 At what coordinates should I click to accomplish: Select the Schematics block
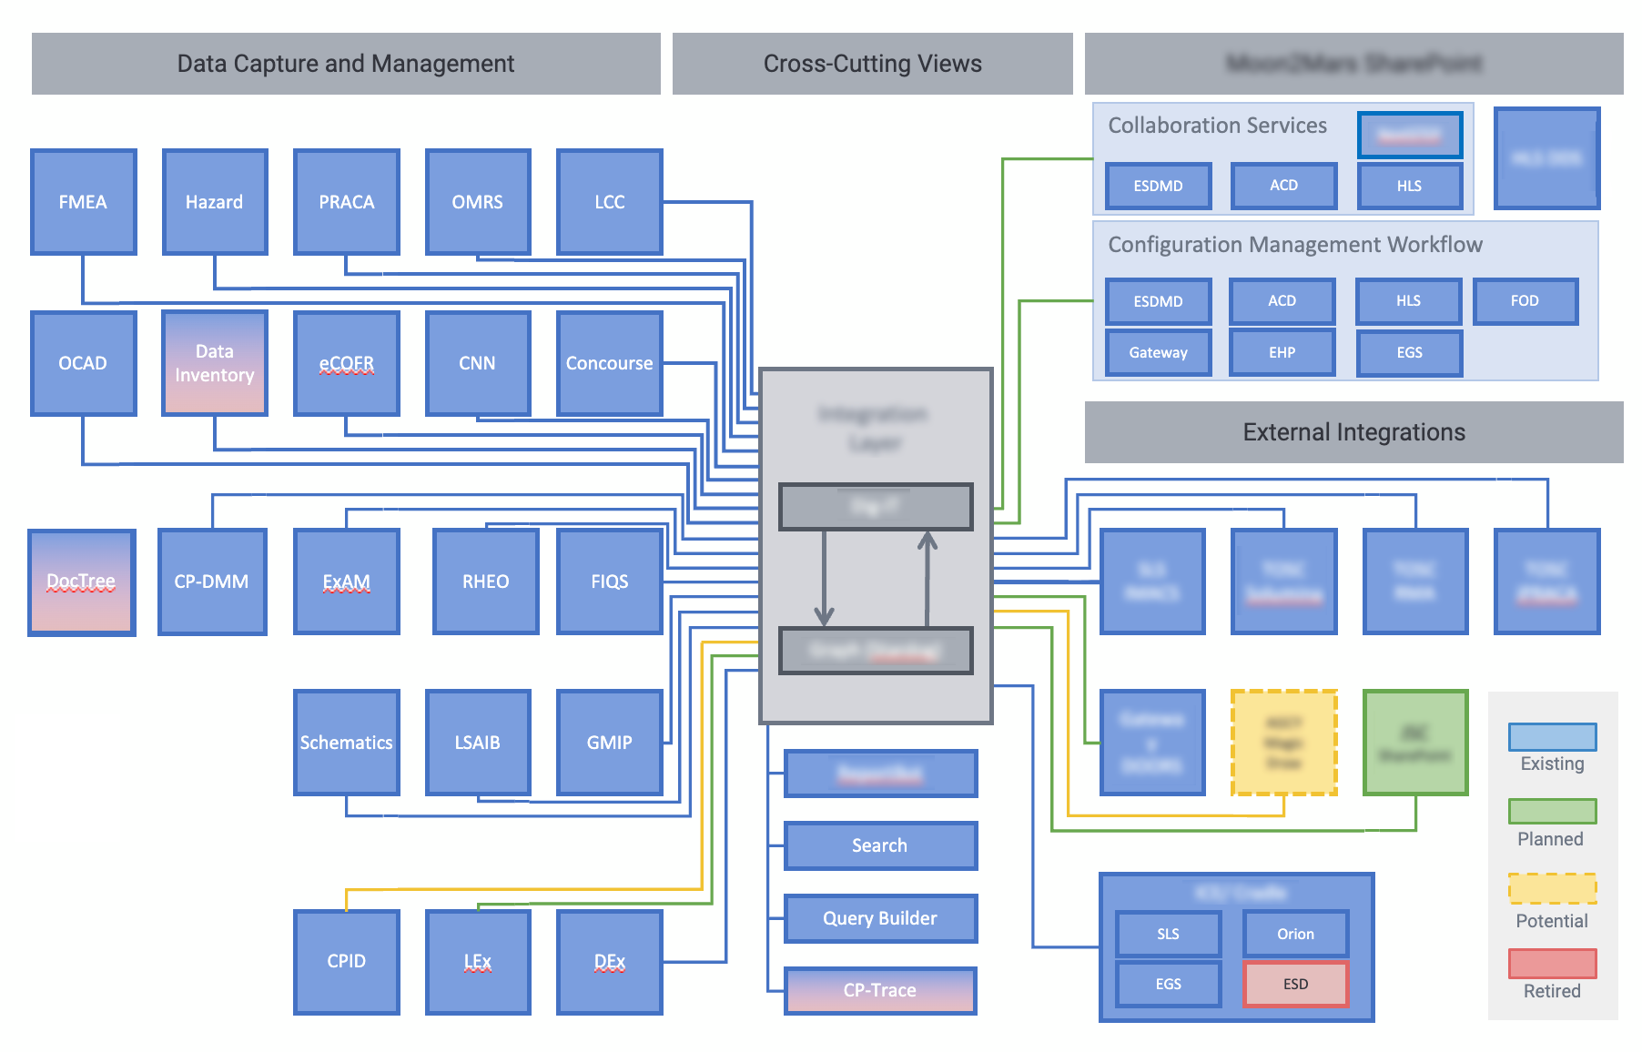[x=346, y=743]
